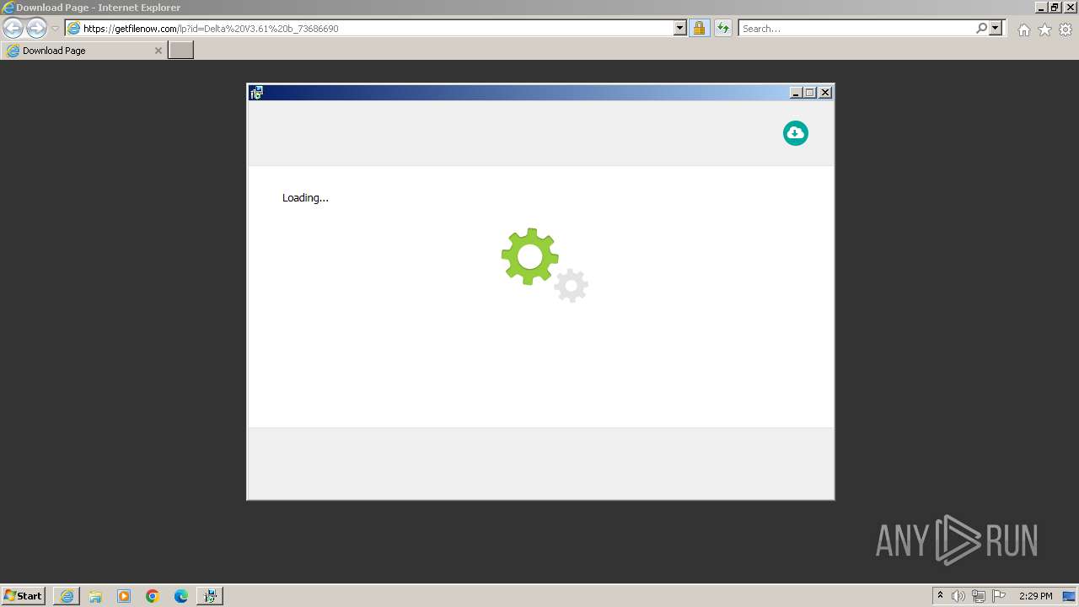Go forward with the browser Forward arrow
1079x607 pixels.
(36, 28)
